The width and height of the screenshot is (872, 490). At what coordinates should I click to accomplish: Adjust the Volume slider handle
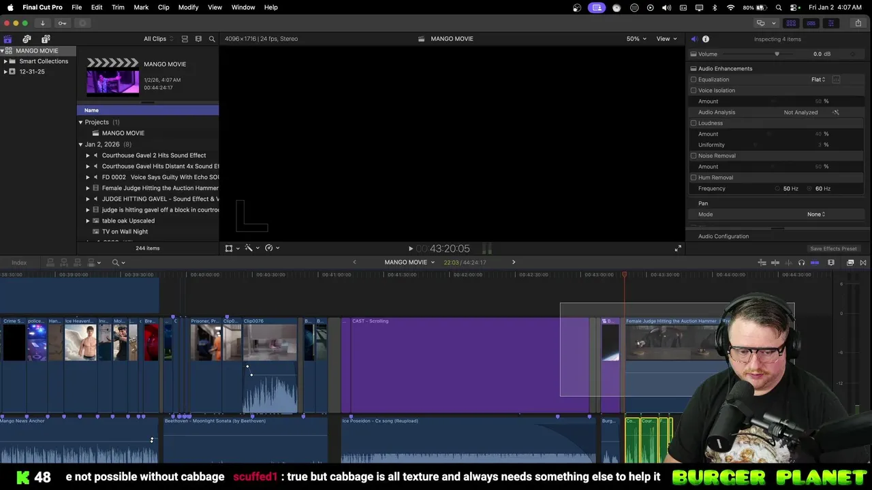pos(777,54)
